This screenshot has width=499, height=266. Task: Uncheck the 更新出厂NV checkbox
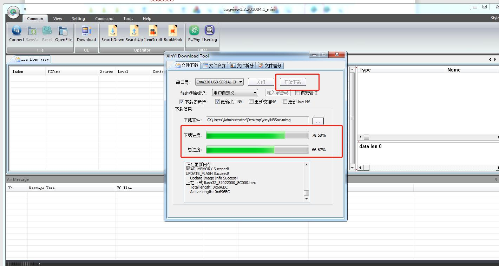click(x=217, y=102)
